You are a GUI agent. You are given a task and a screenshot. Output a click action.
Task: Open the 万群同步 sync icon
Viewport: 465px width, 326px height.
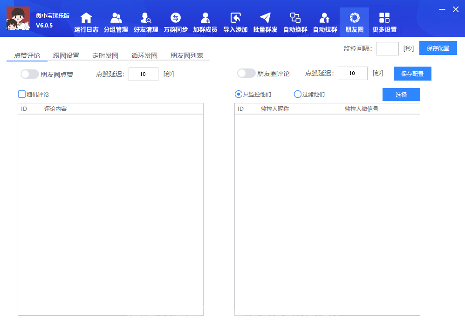(176, 18)
